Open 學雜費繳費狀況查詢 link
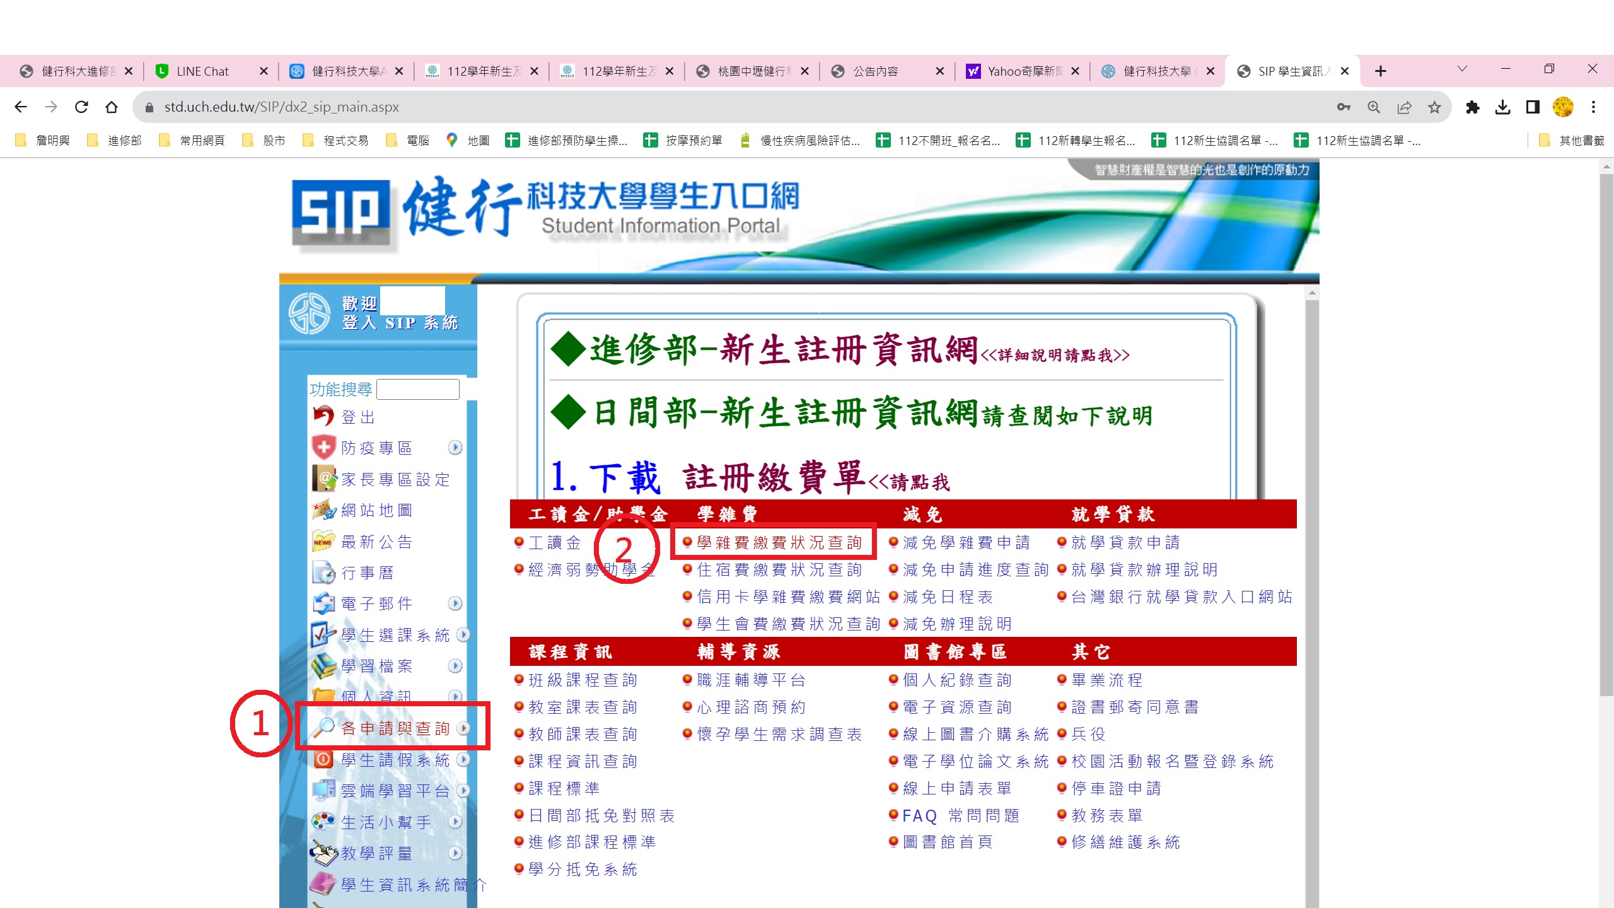The image size is (1614, 908). pos(779,542)
